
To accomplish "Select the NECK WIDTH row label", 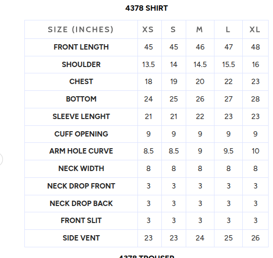I will tap(81, 169).
